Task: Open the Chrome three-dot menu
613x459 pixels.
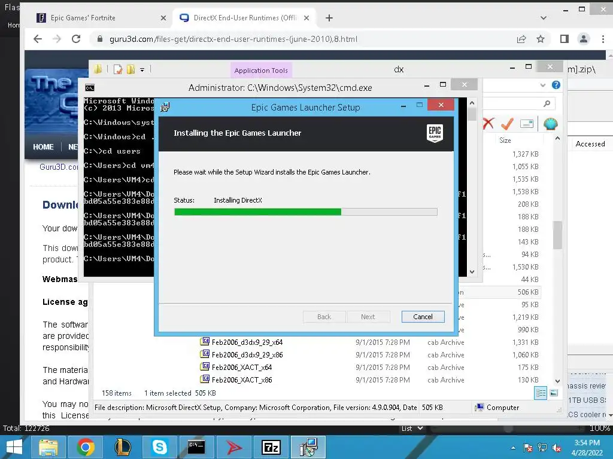Action: 602,39
